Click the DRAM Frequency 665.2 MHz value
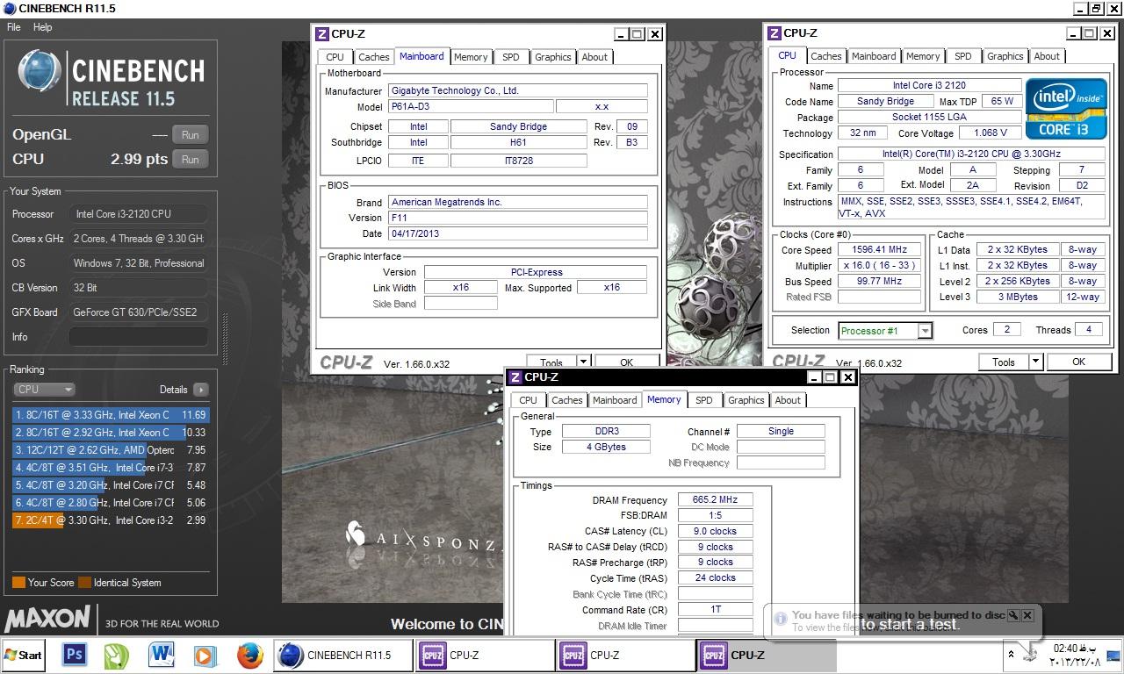1124x674 pixels. coord(715,500)
